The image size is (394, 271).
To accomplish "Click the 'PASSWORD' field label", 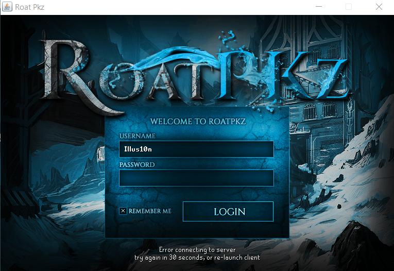I will [137, 165].
